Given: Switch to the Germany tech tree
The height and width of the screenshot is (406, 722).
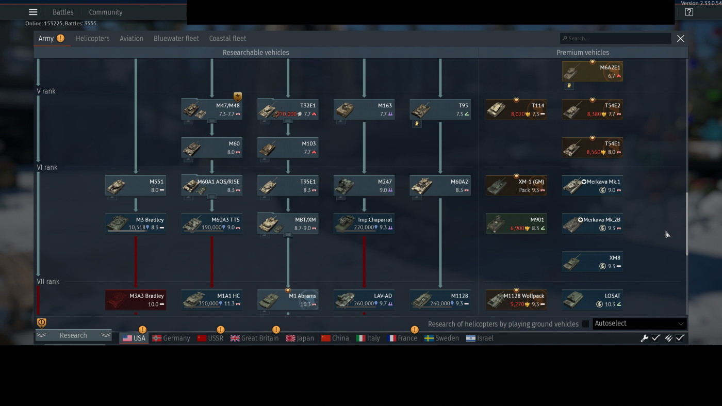Looking at the screenshot, I should (x=171, y=338).
